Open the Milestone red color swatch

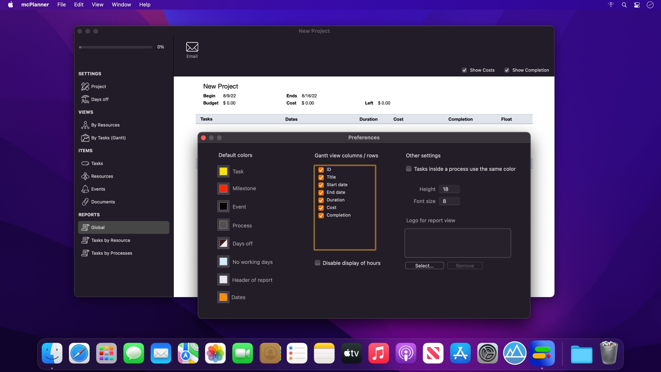tap(223, 189)
